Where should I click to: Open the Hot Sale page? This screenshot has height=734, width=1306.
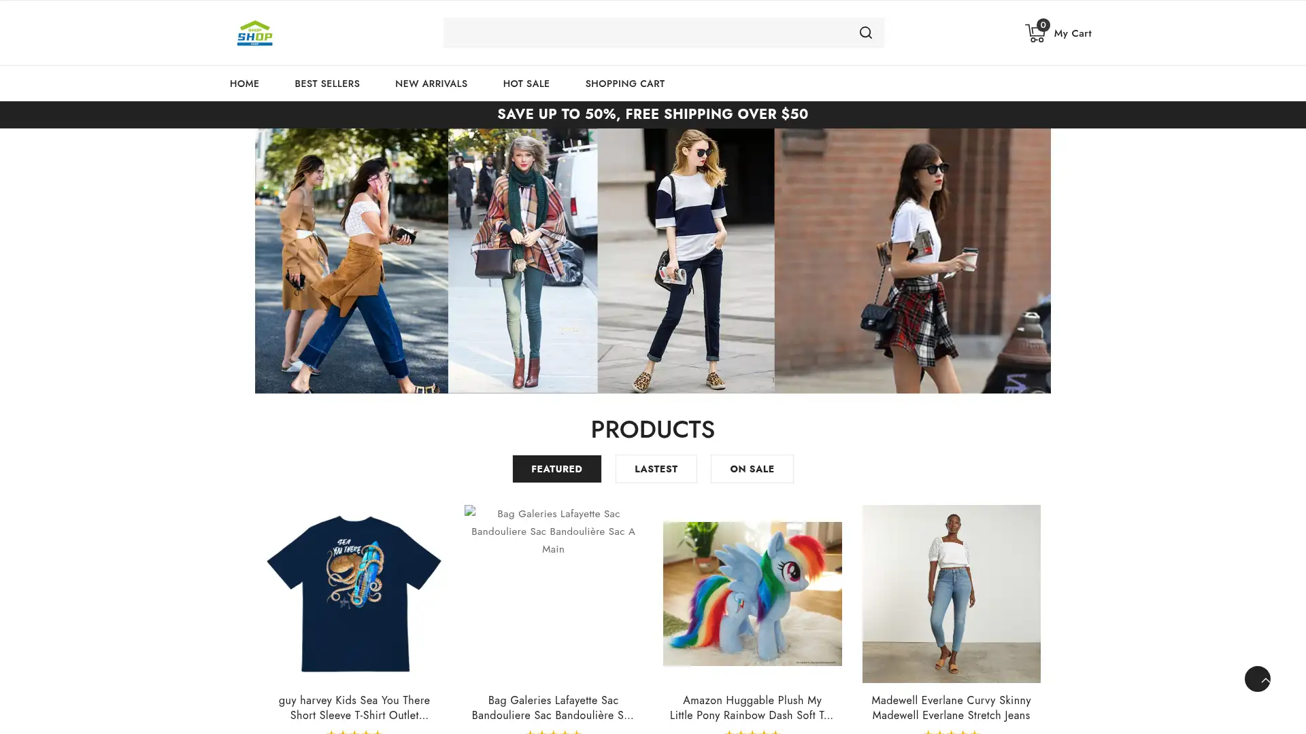click(x=526, y=84)
